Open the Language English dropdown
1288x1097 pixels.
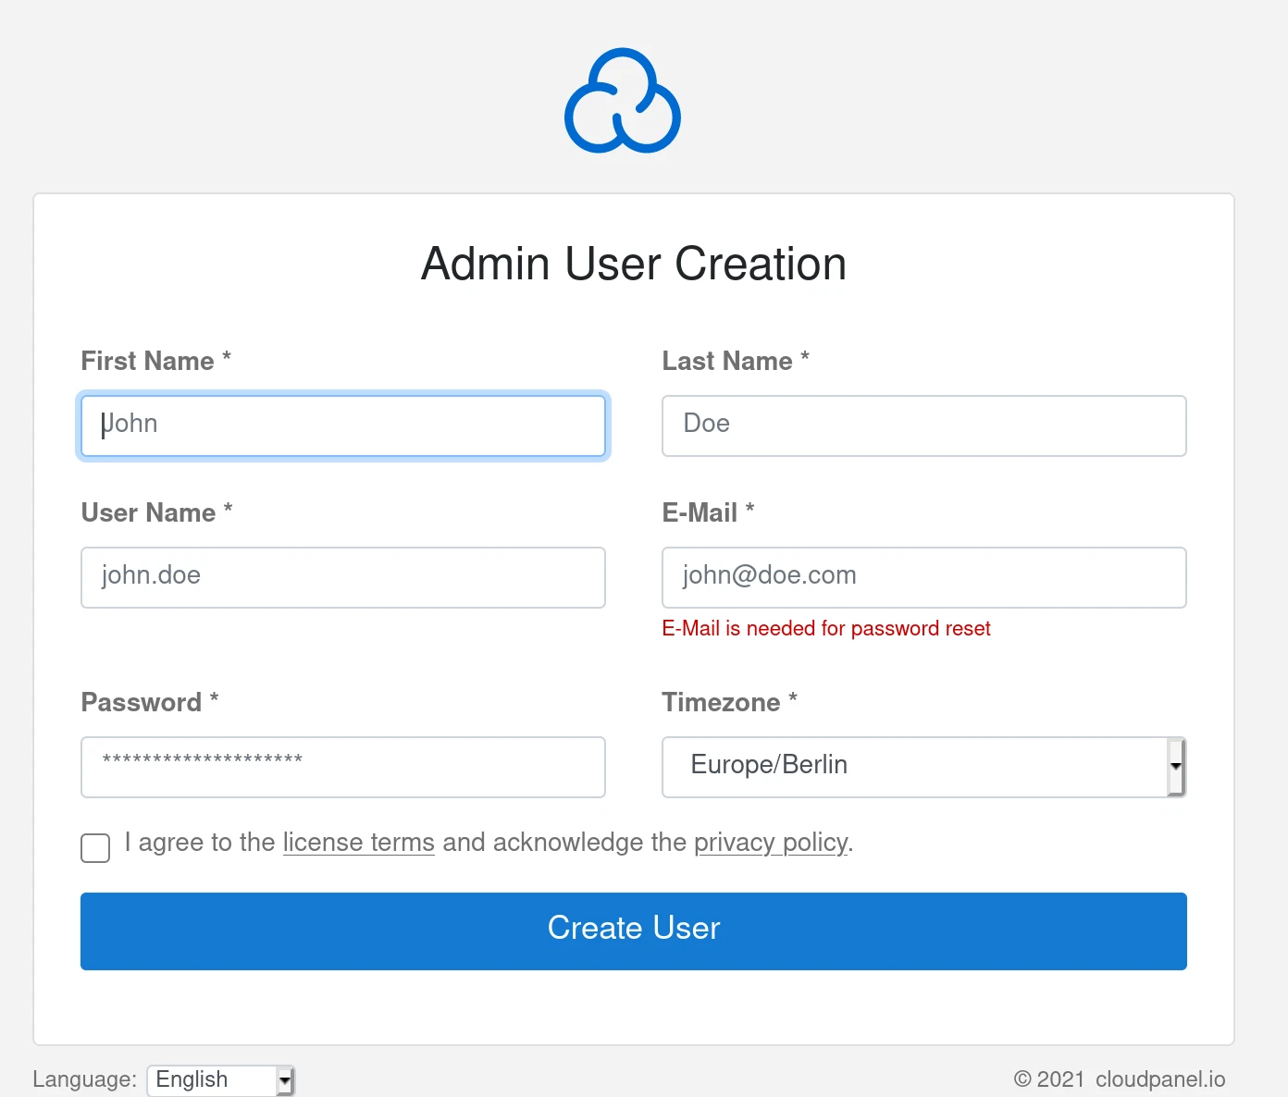[x=220, y=1079]
